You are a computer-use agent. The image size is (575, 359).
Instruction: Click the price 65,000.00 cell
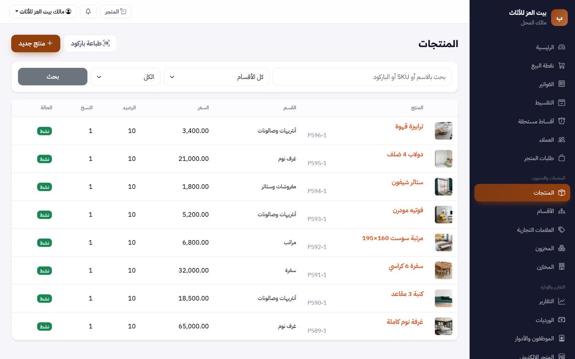[193, 326]
